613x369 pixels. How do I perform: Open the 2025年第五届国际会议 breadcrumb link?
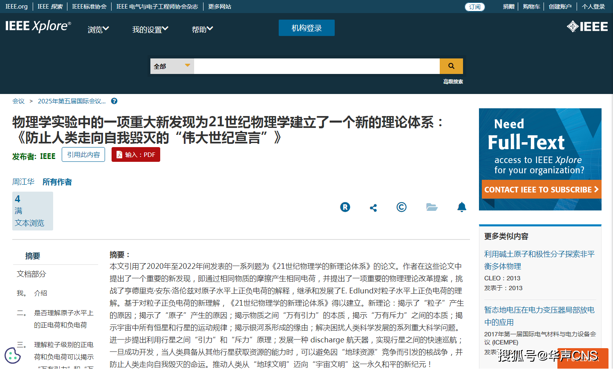(72, 101)
